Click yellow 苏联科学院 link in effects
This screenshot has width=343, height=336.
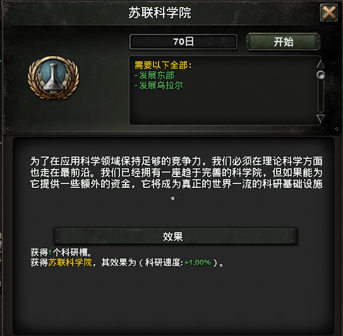click(70, 262)
